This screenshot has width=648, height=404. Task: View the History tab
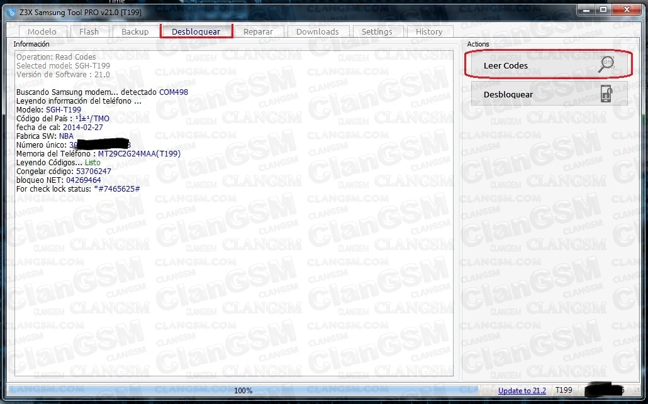point(429,32)
